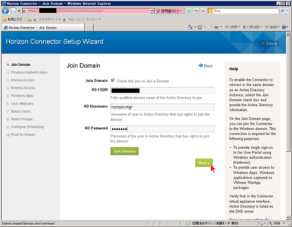Click the AD Username field
Image resolution: width=292 pixels, height=227 pixels.
[x=162, y=107]
